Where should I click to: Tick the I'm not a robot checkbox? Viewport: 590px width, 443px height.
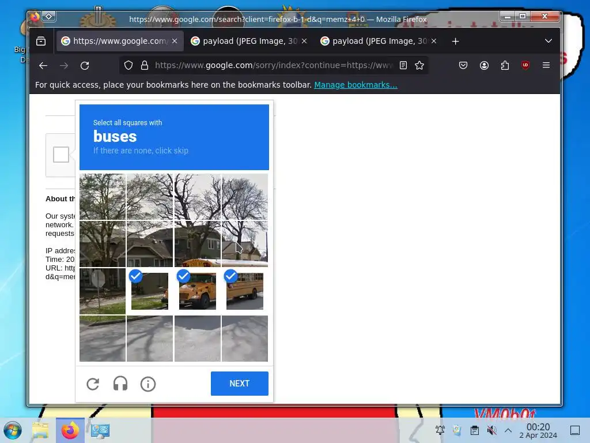click(61, 155)
